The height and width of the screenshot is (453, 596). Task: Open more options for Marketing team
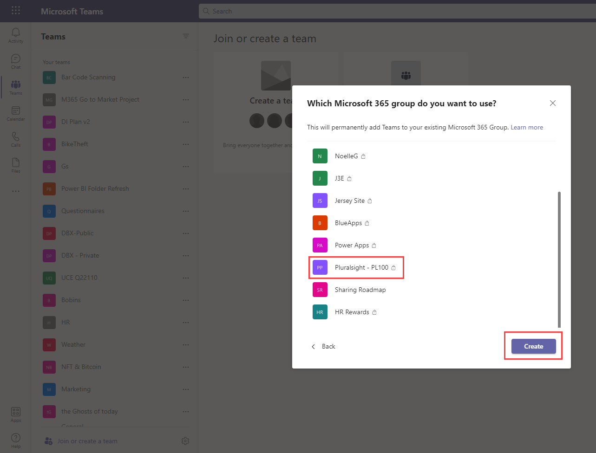(186, 389)
